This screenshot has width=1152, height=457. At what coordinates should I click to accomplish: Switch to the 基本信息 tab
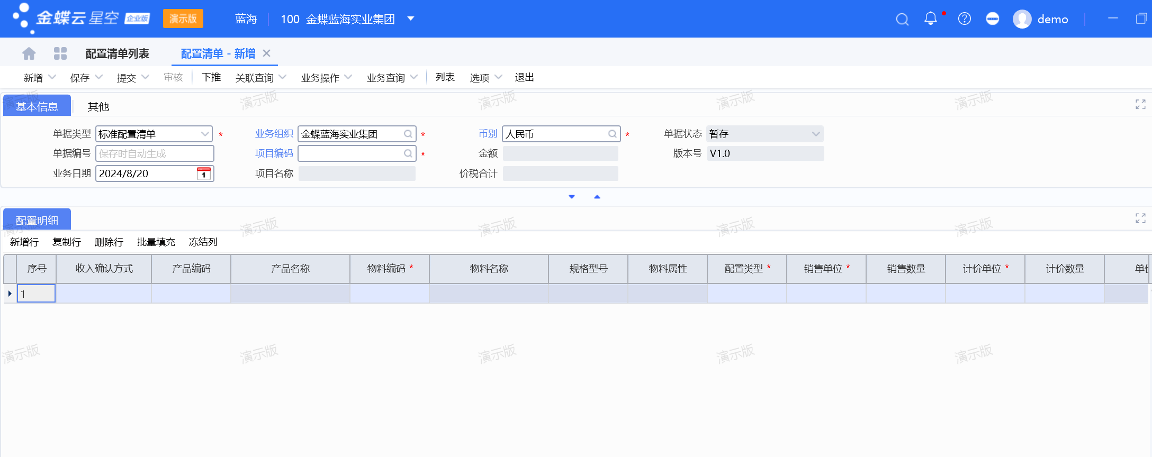[x=37, y=106]
